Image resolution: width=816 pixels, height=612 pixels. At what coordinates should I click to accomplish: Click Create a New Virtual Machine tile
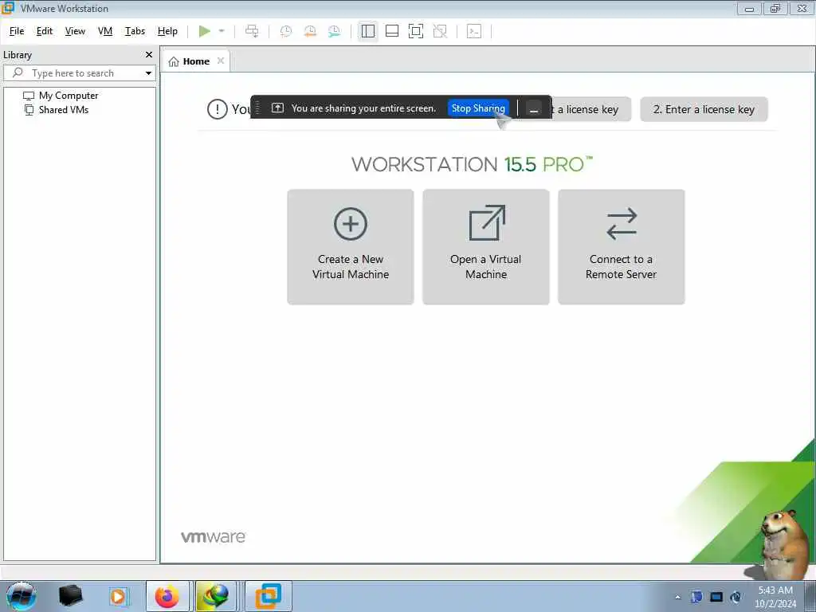tap(351, 247)
